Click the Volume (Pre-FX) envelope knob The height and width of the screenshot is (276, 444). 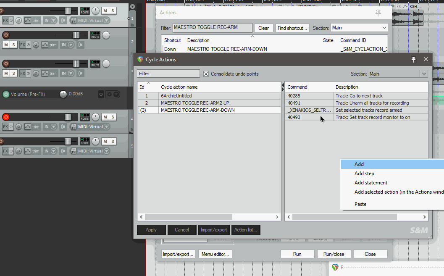63,94
